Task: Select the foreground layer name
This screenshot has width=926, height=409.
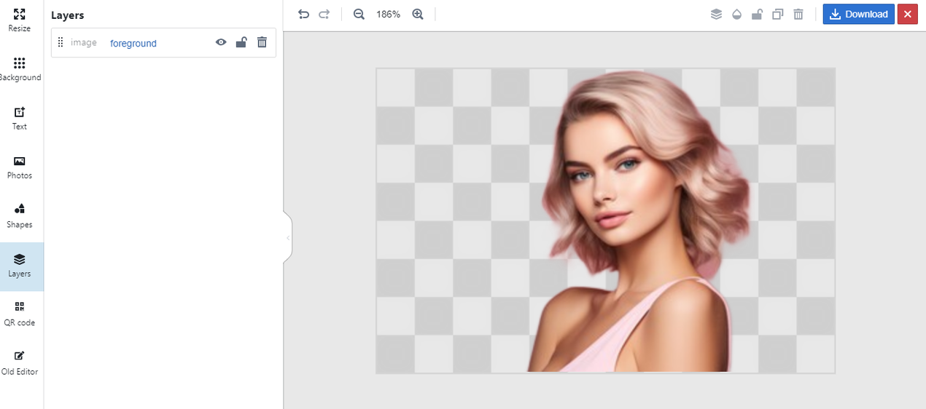Action: tap(133, 43)
